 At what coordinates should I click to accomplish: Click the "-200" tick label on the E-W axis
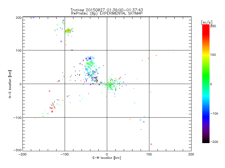pos(22,154)
